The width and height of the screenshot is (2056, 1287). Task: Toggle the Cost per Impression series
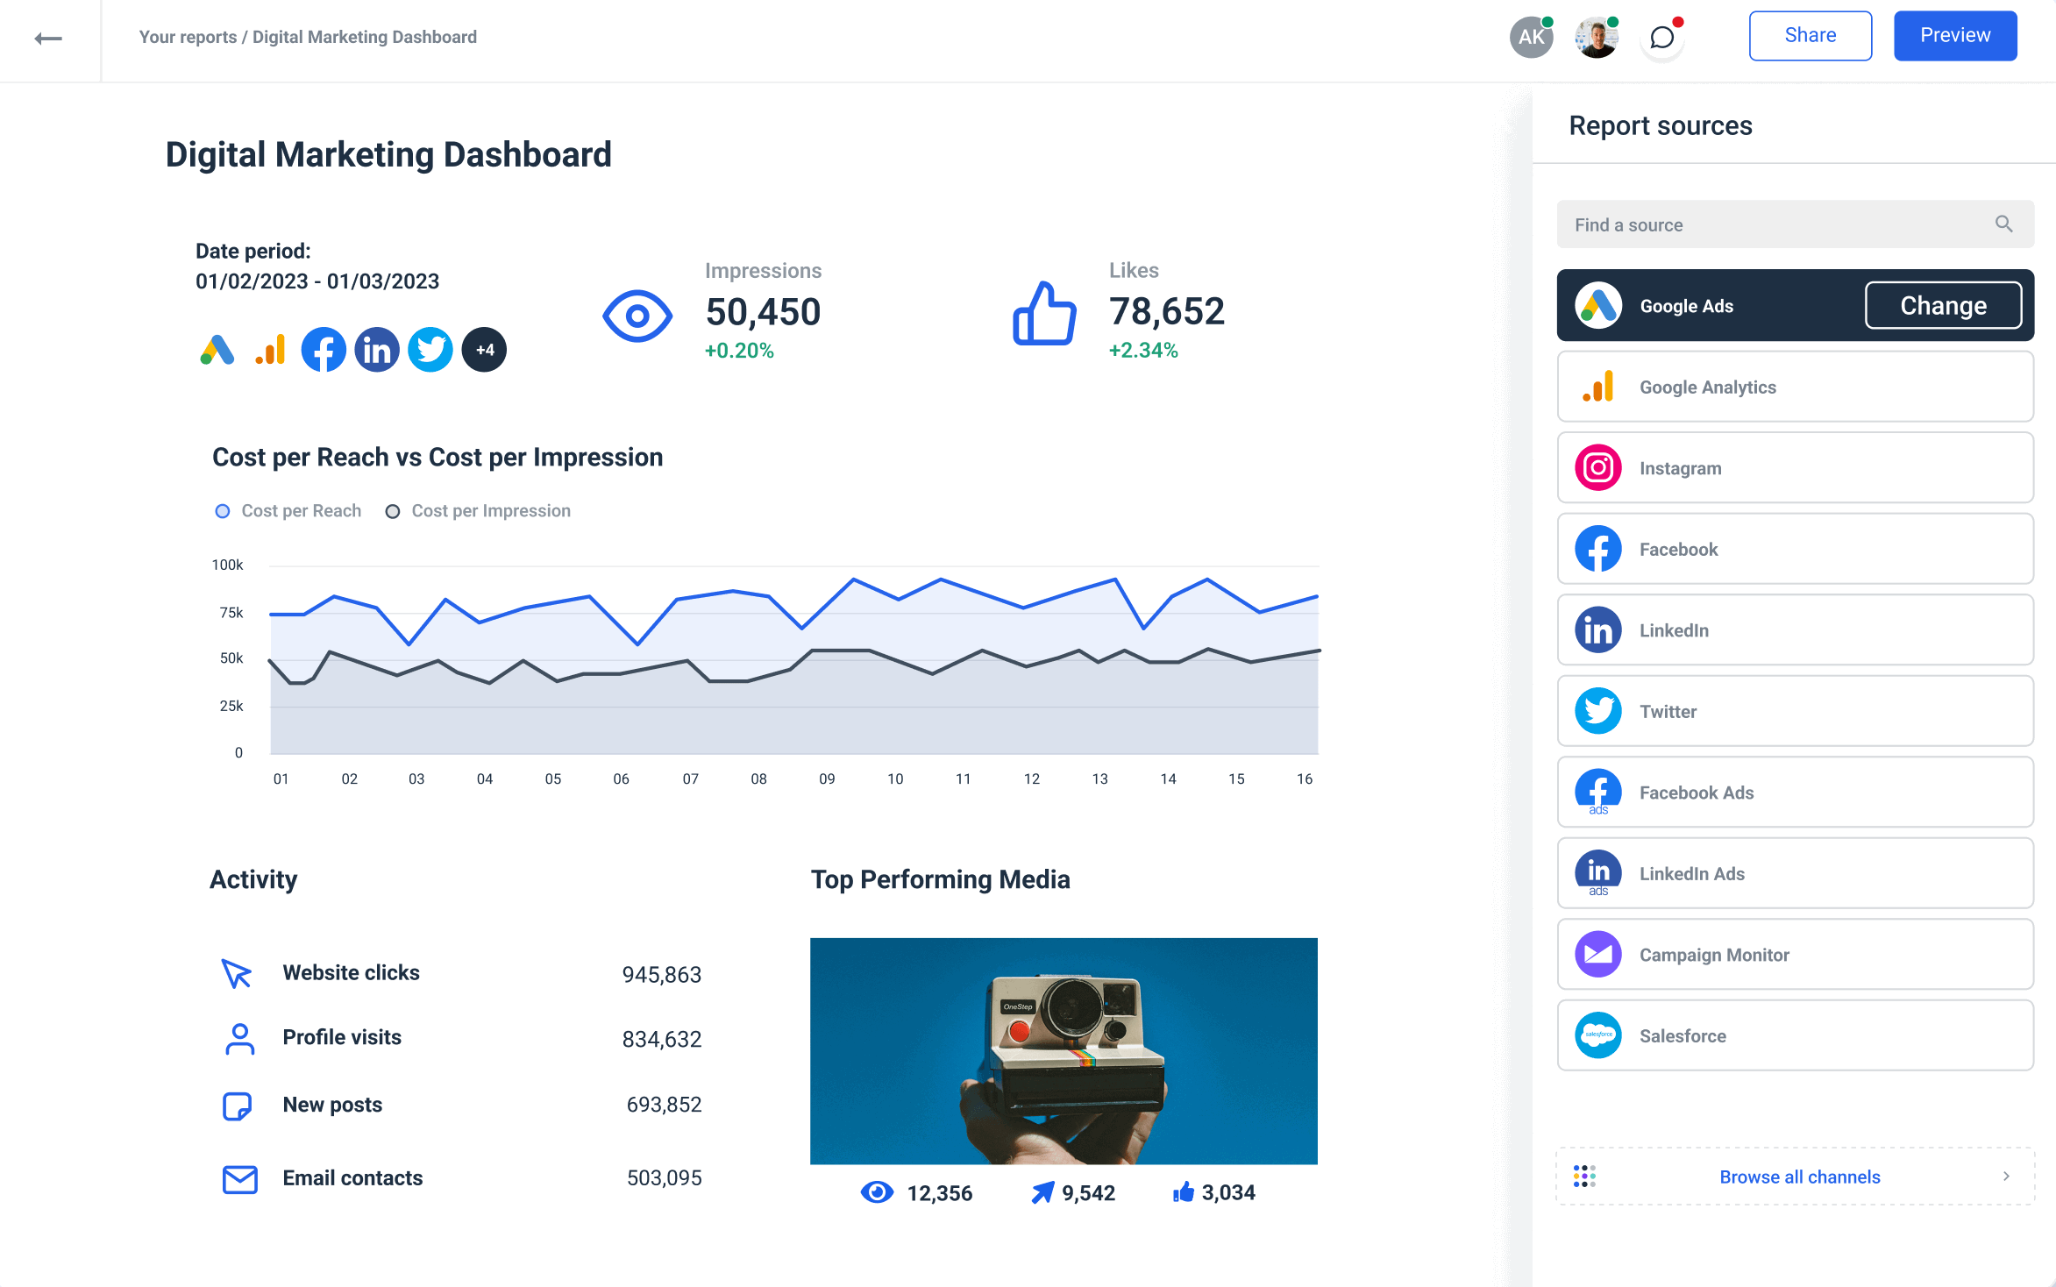point(393,510)
